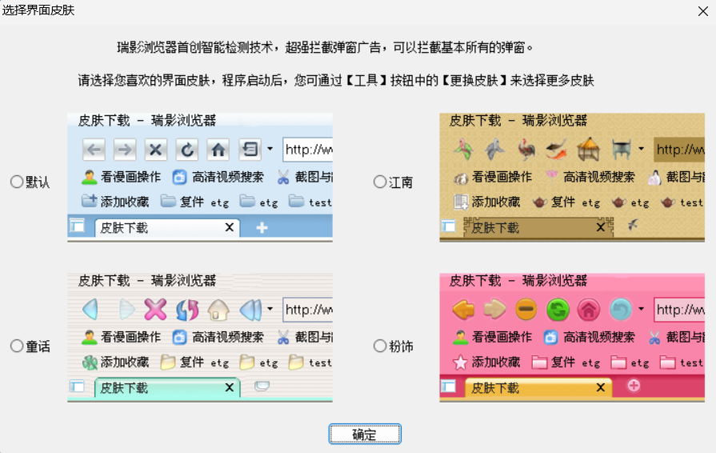
Task: Click orange back arrow in 粉饰 preview
Action: point(463,310)
